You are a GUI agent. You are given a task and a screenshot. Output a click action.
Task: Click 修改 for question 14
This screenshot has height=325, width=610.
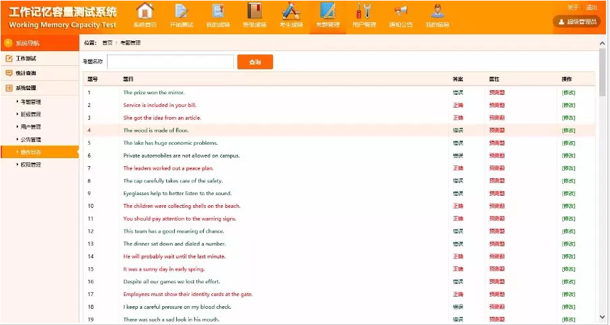(x=568, y=256)
